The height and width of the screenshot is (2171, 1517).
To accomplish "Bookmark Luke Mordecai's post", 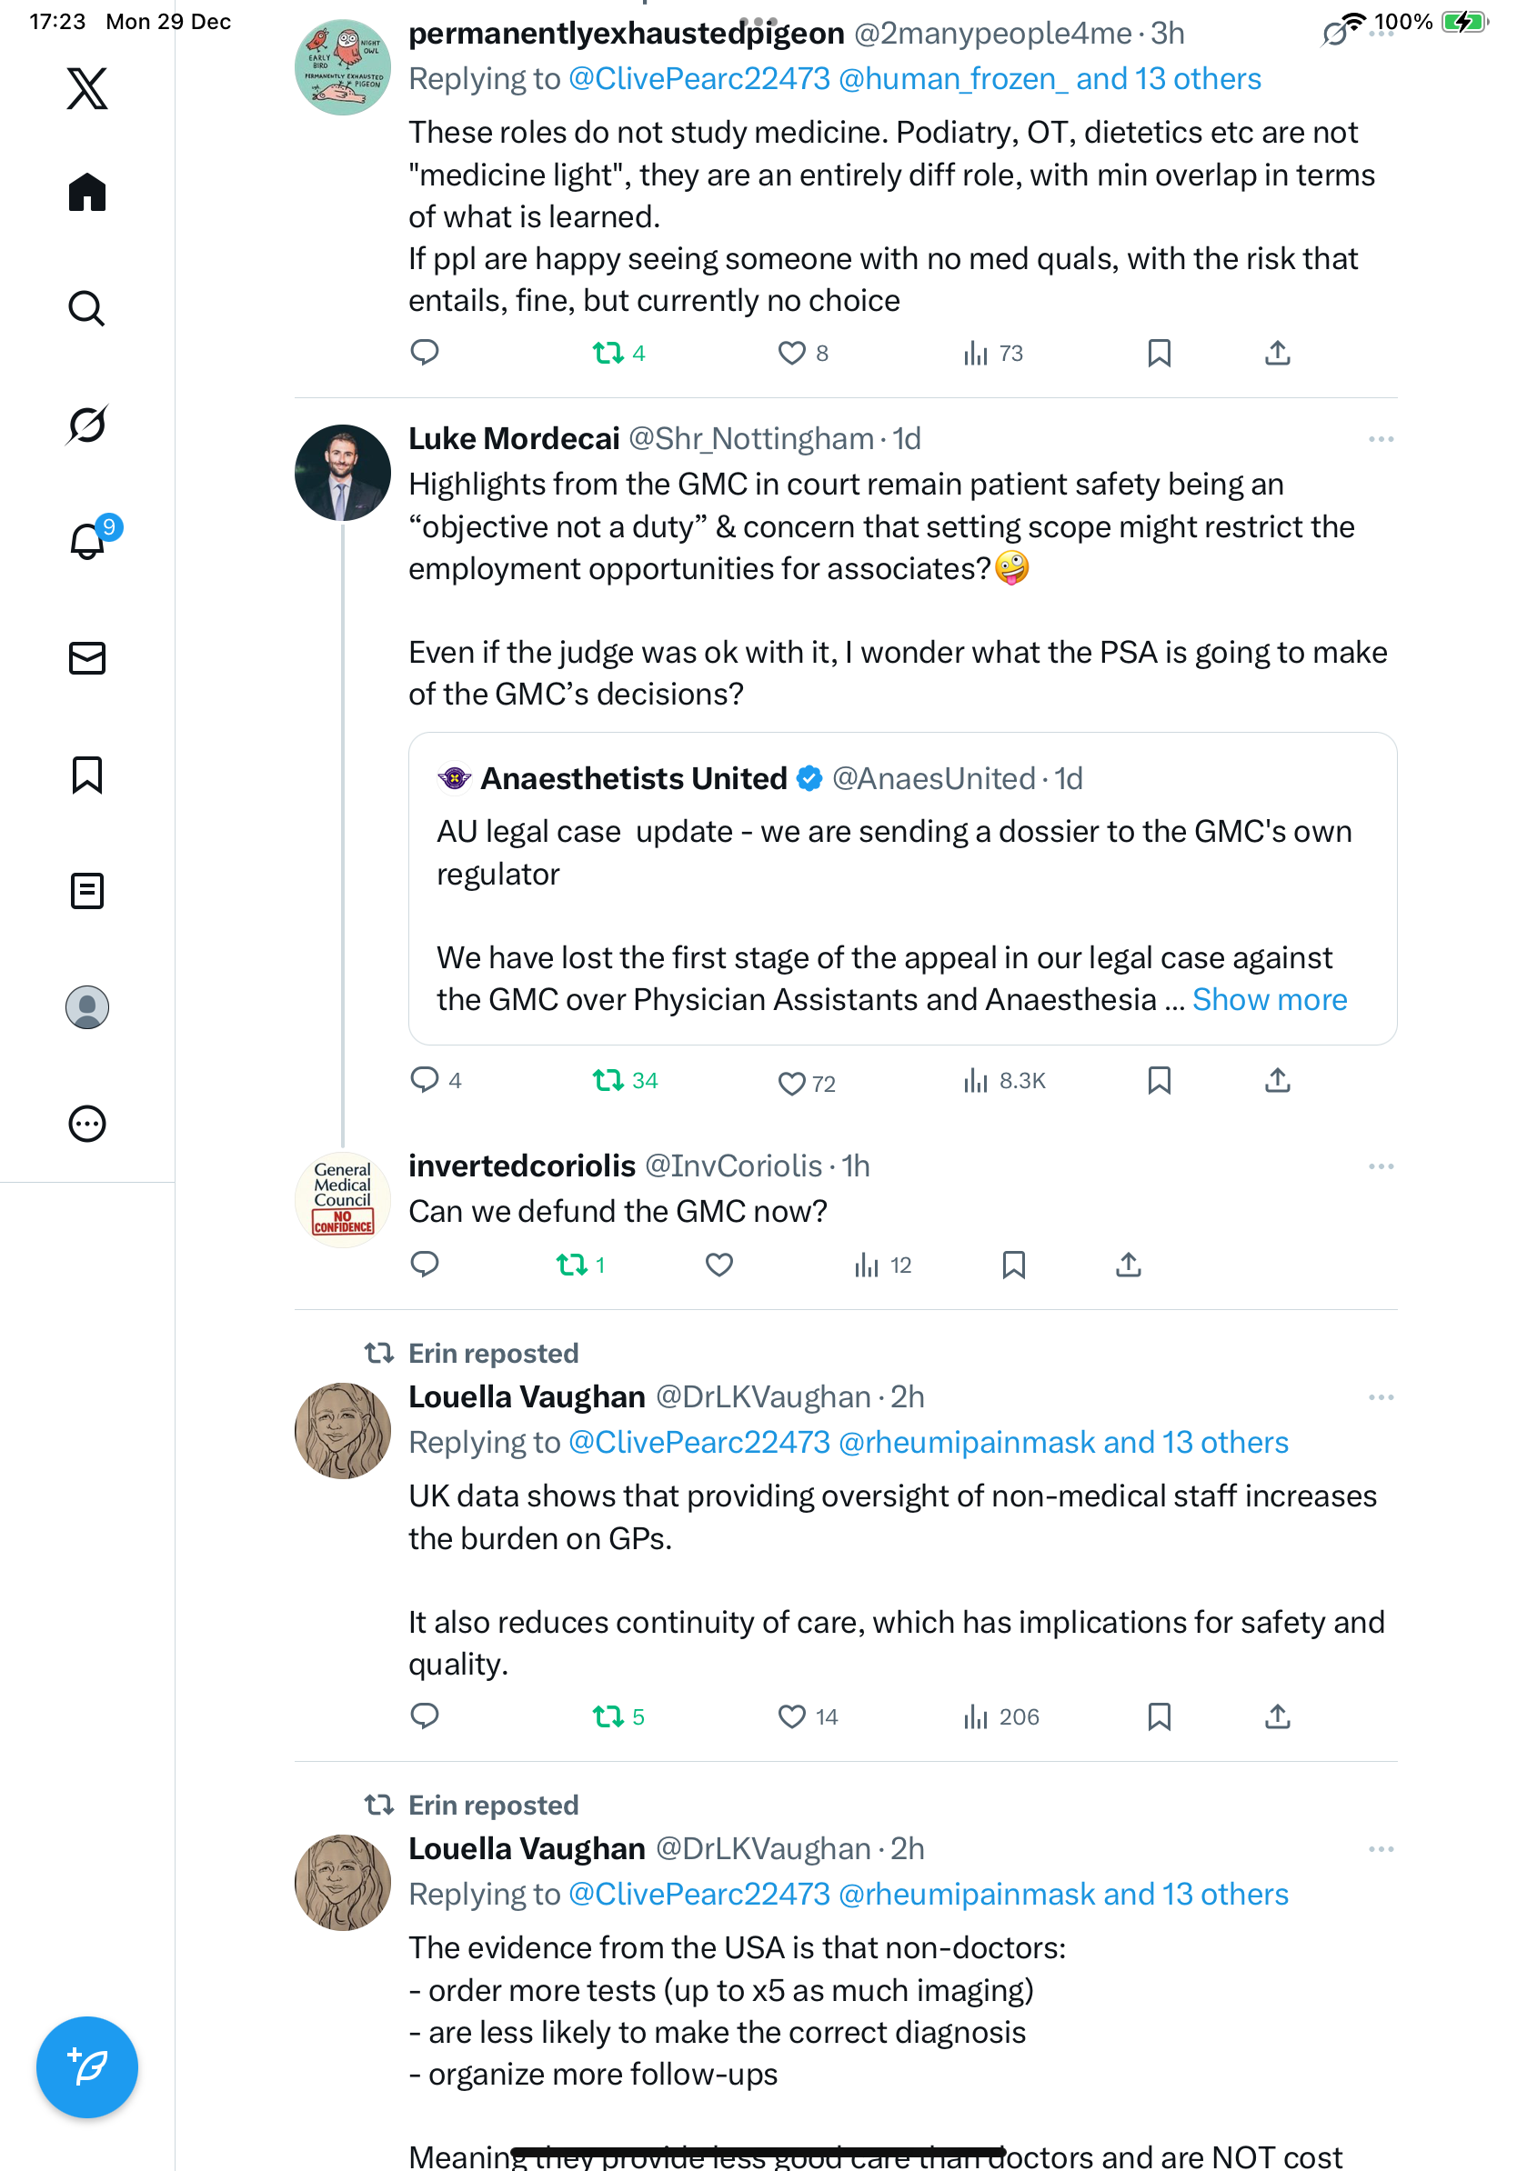I will (1159, 1080).
